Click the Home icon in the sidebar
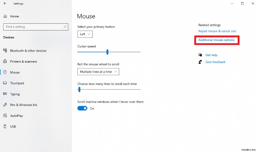The image size is (258, 152). [x=5, y=16]
